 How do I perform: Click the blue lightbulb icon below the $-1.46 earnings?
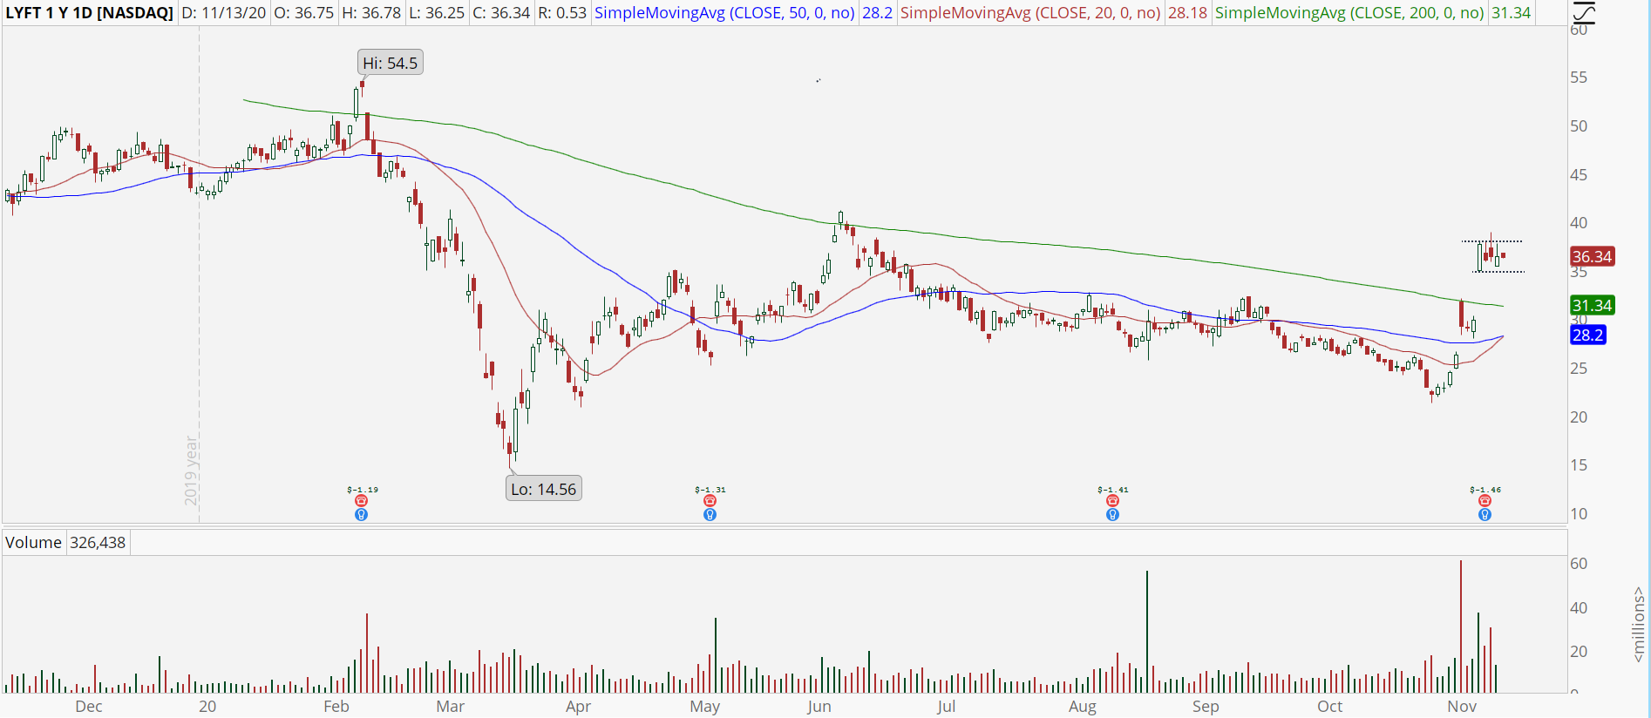click(x=1485, y=515)
